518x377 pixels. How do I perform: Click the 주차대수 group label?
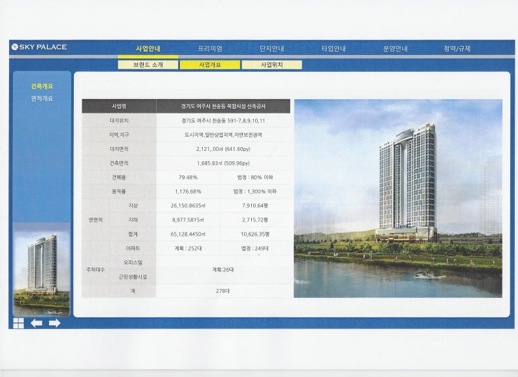click(95, 269)
